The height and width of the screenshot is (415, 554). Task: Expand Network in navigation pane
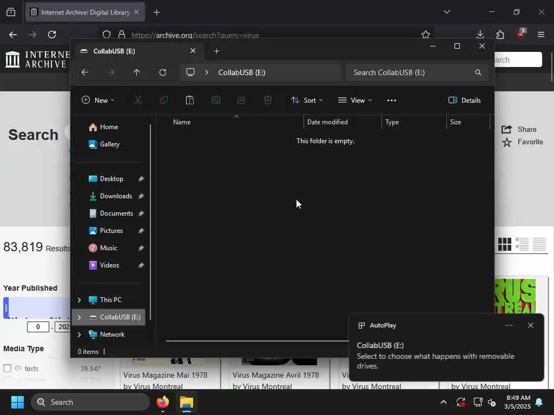click(x=79, y=334)
